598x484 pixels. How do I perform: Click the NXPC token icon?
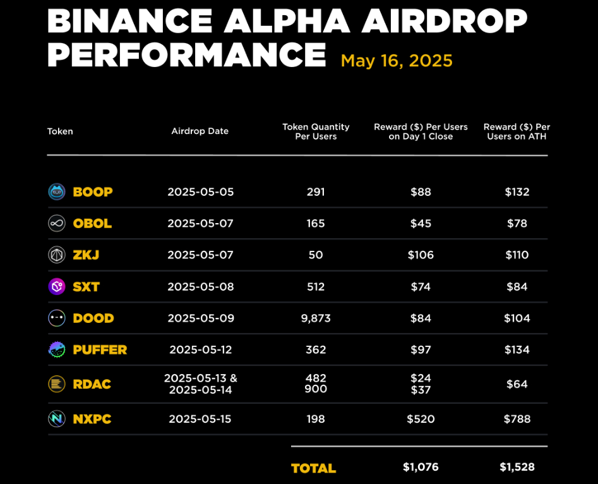57,419
